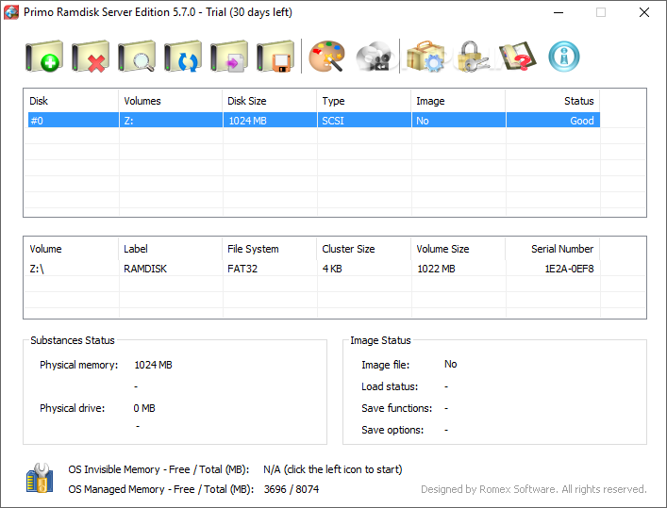Click the Save options label
667x508 pixels.
392,430
